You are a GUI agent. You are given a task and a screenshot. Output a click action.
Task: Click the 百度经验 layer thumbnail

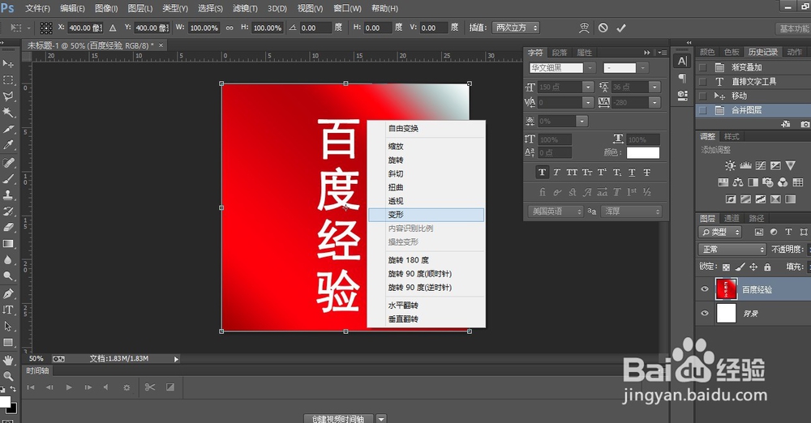726,289
